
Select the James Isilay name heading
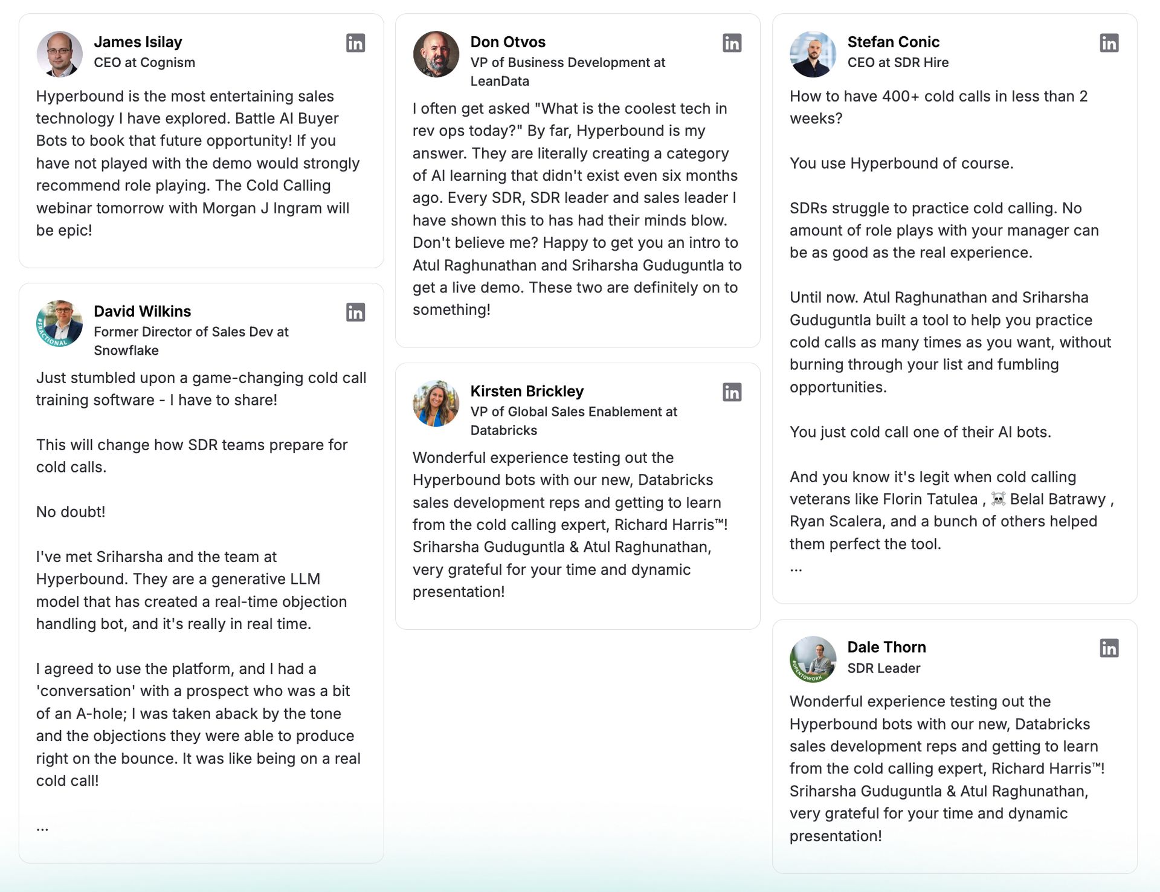(x=138, y=42)
